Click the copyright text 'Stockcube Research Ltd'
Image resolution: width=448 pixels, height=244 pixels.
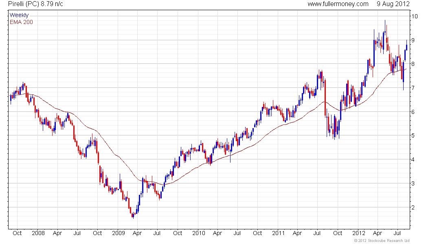click(389, 241)
